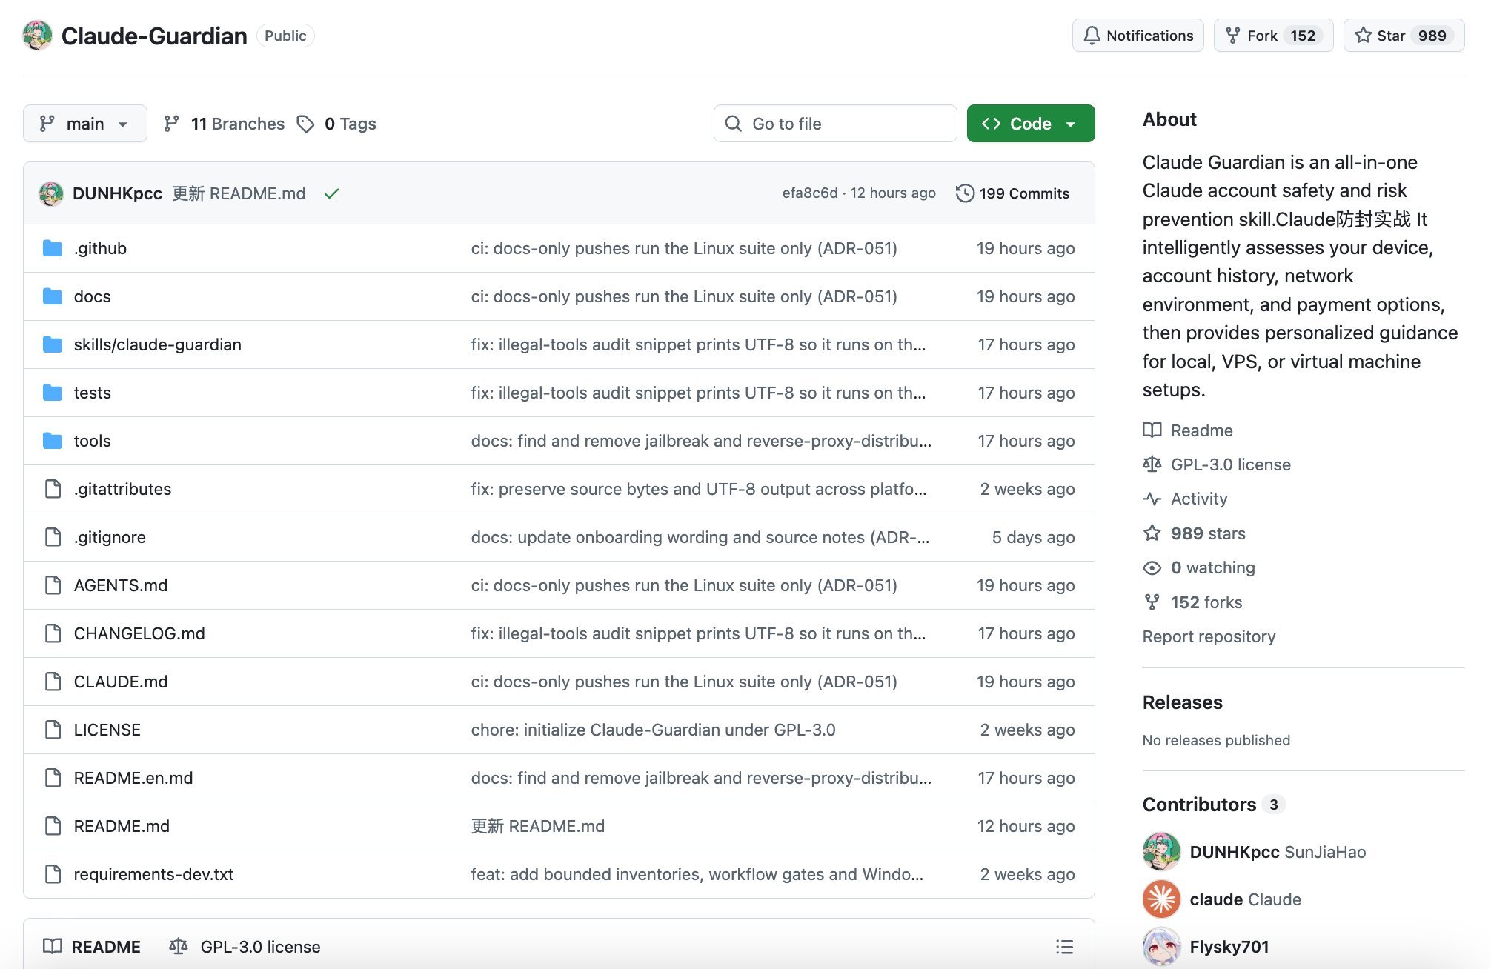Open requirements-dev.txt file
1491x969 pixels.
coord(153,874)
